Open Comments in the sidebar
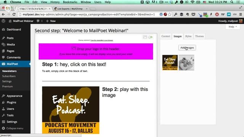This screenshot has height=137, width=244. pos(14,57)
